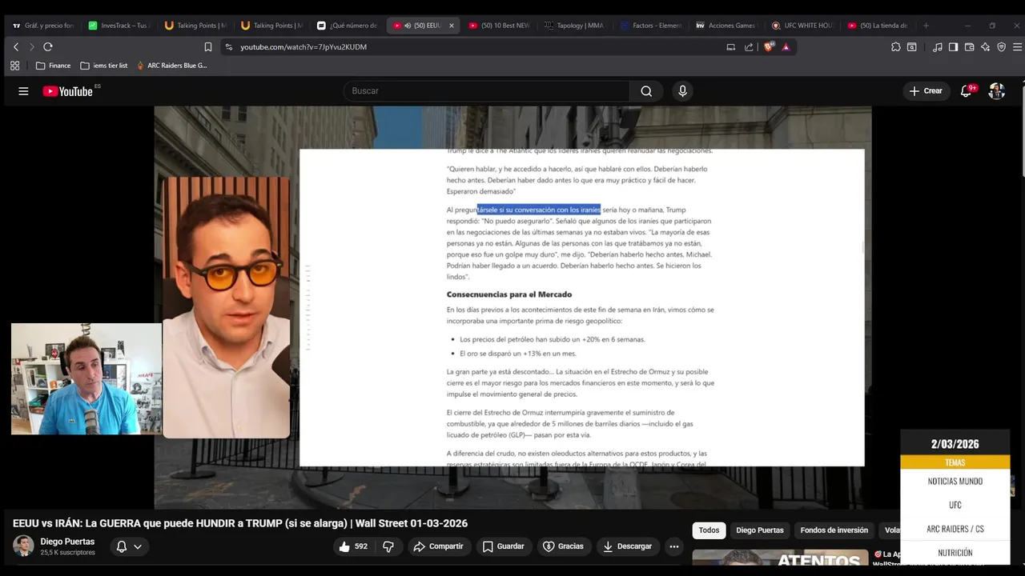Image resolution: width=1025 pixels, height=576 pixels.
Task: Toggle the Brave sidebar panel
Action: (x=954, y=47)
